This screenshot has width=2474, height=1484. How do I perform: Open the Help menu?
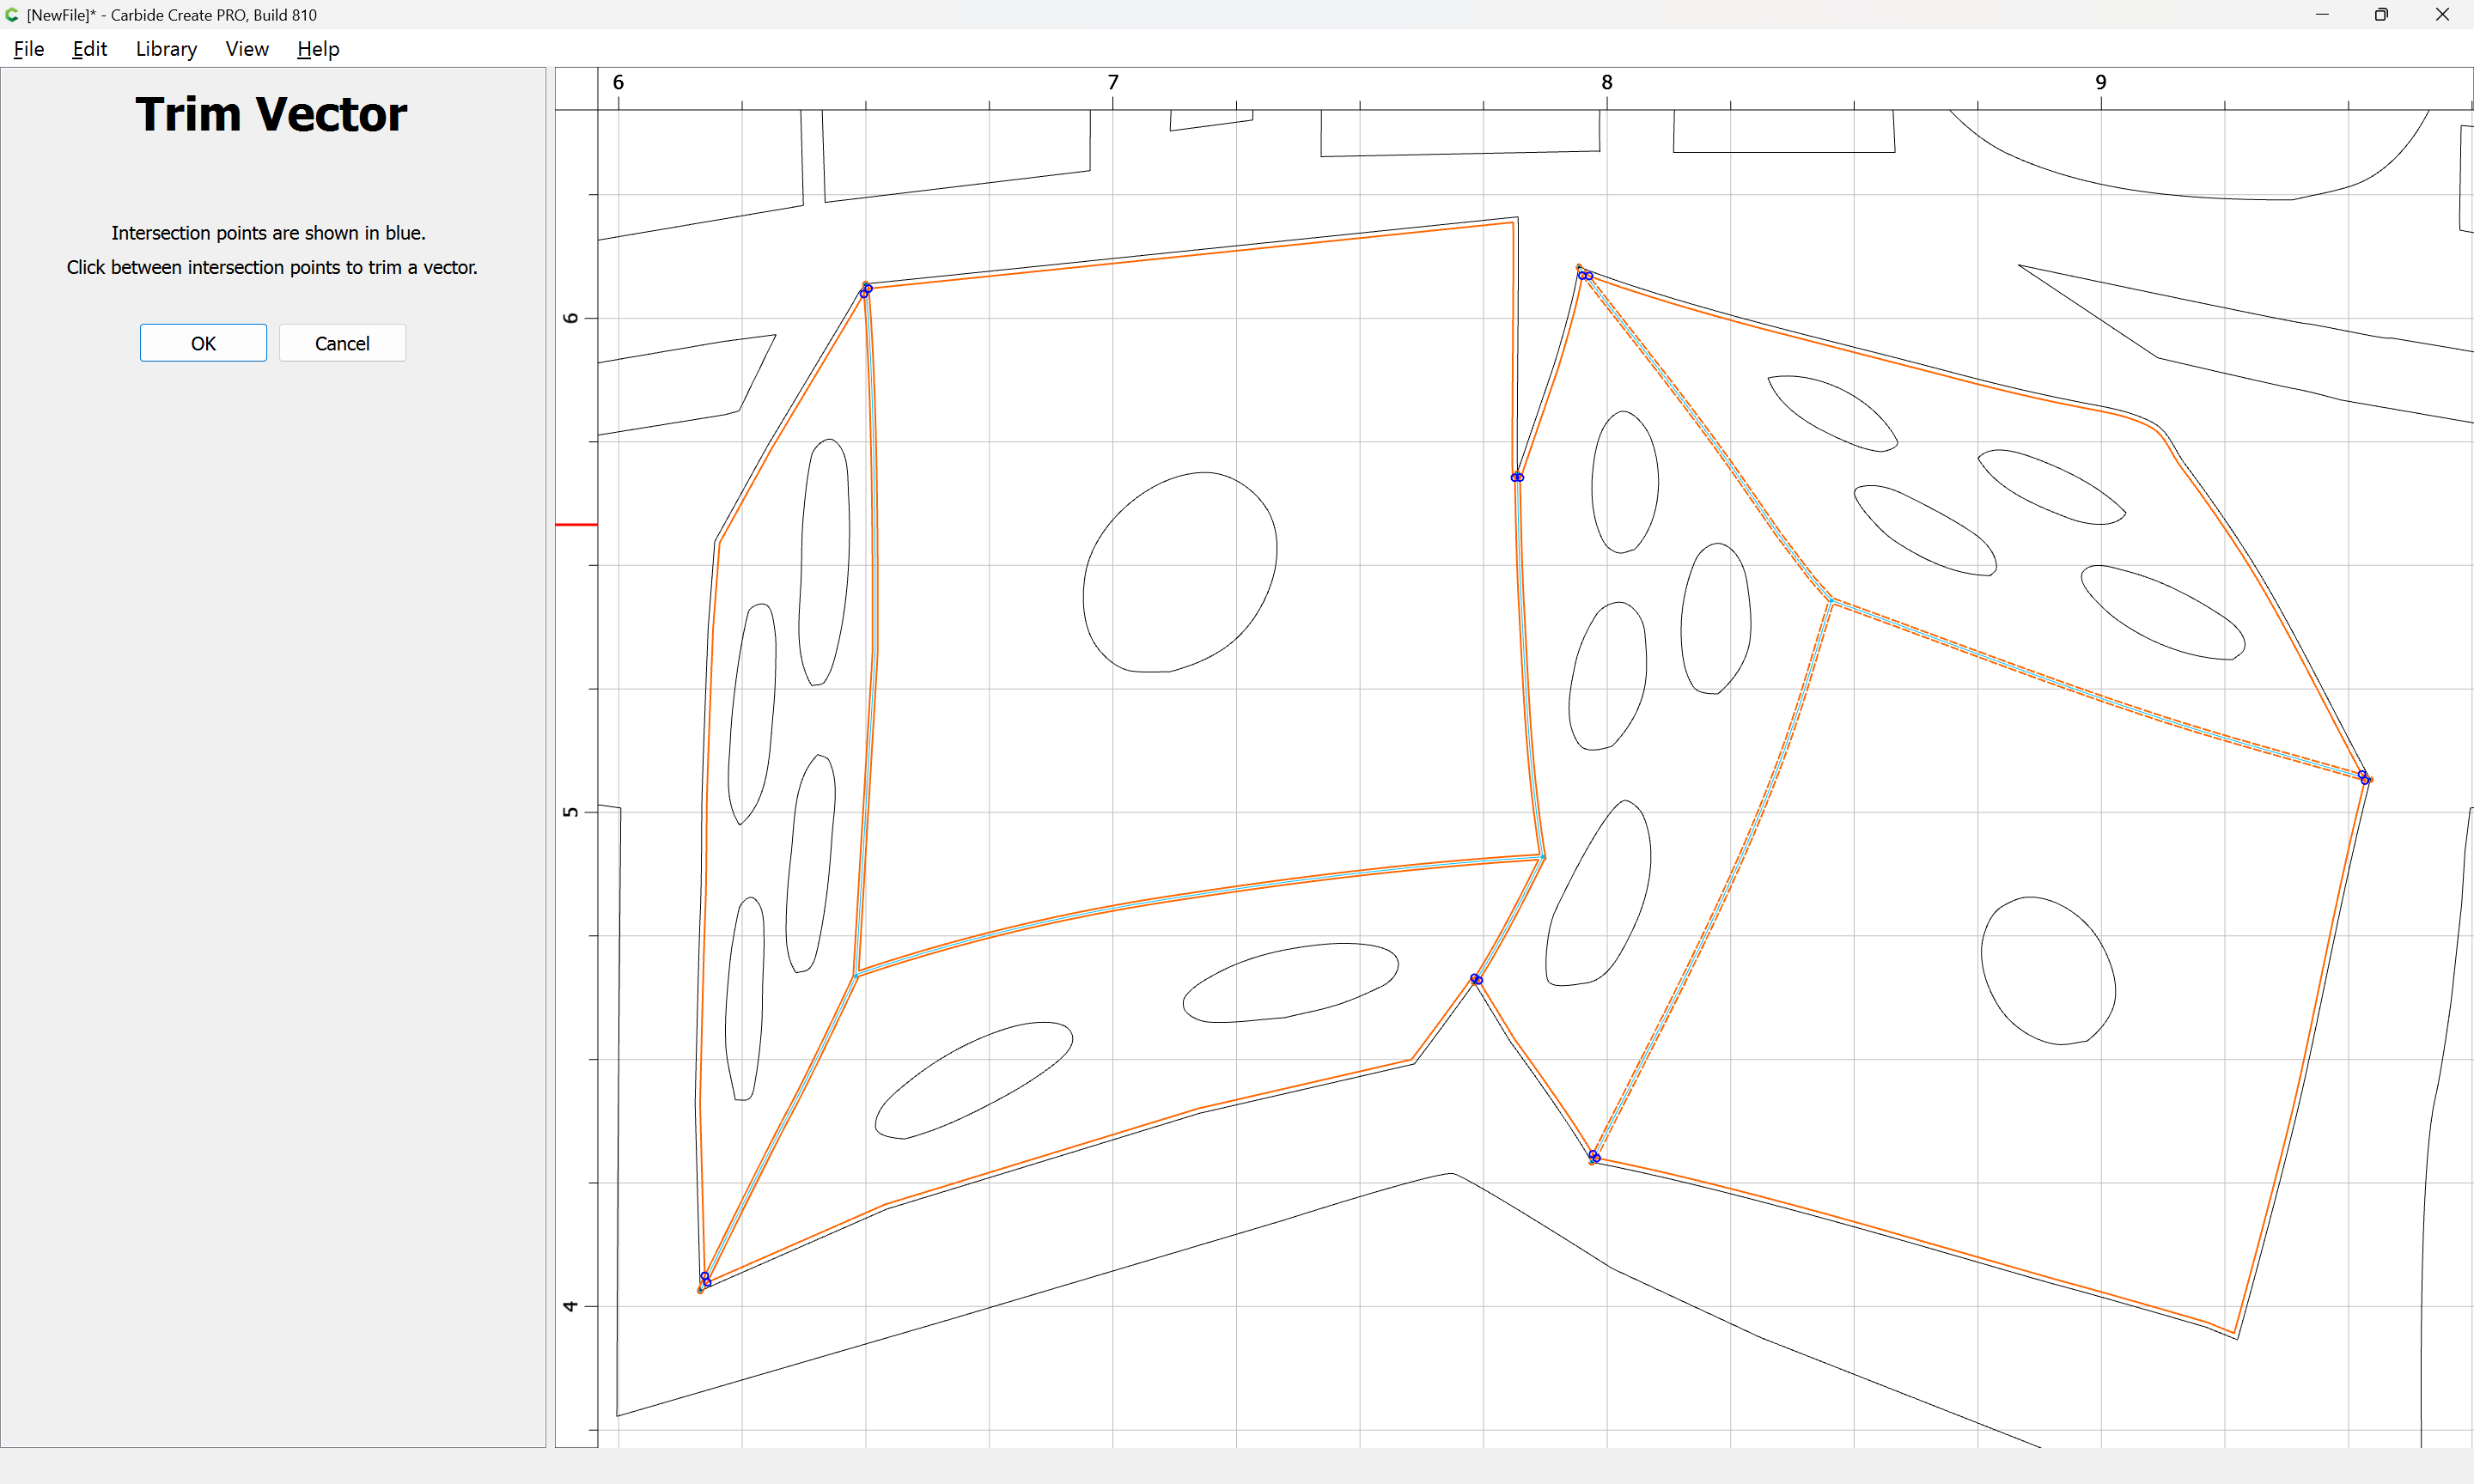coord(318,49)
